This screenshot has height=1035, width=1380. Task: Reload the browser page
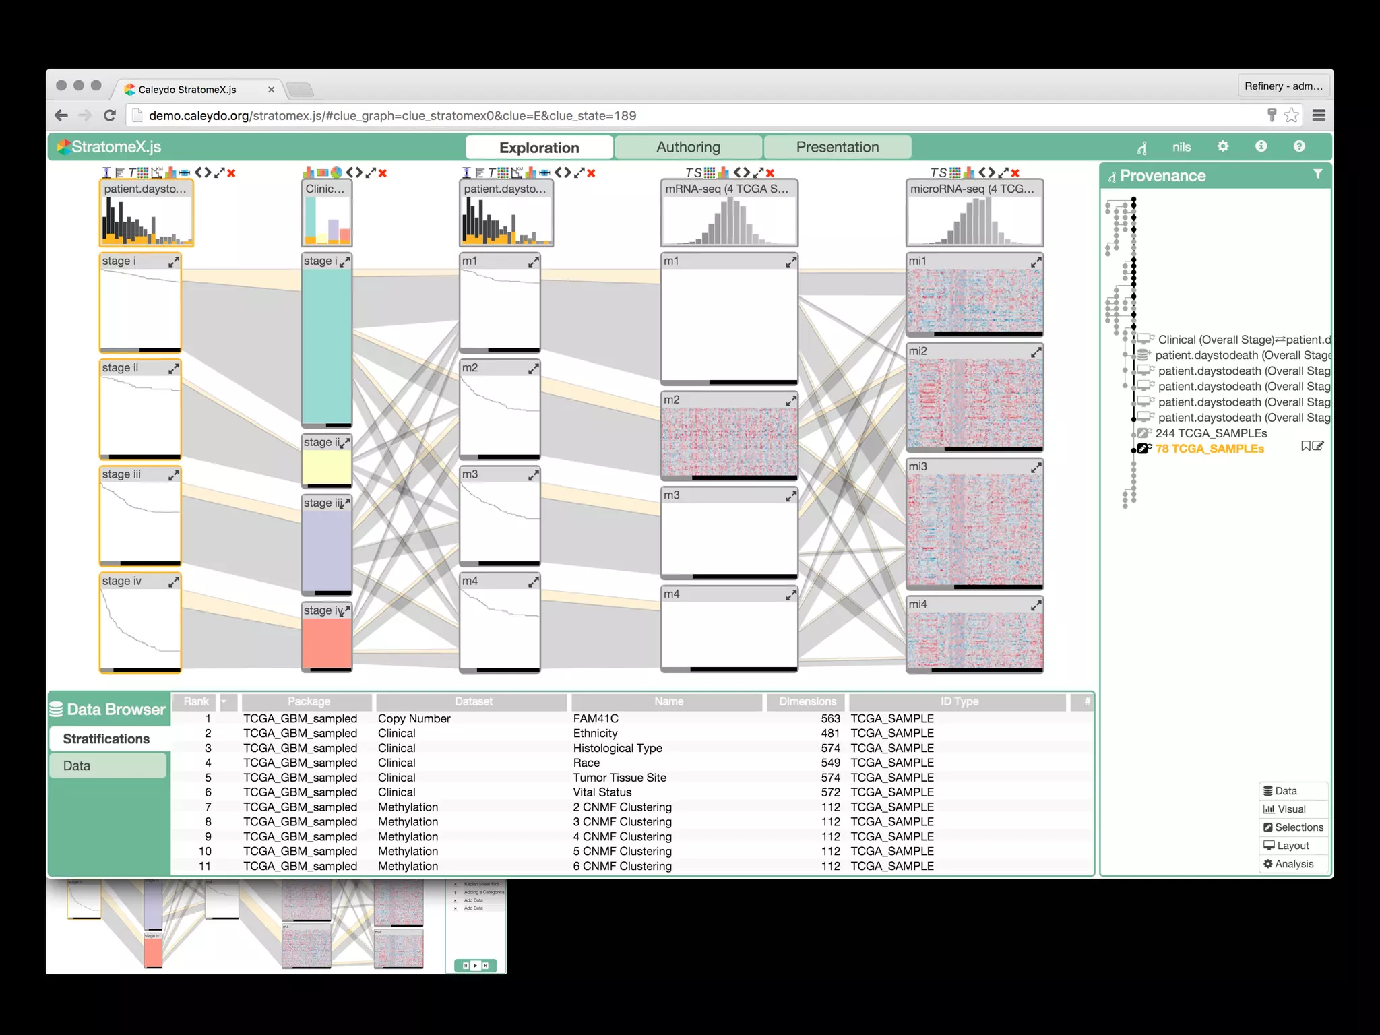pyautogui.click(x=110, y=115)
